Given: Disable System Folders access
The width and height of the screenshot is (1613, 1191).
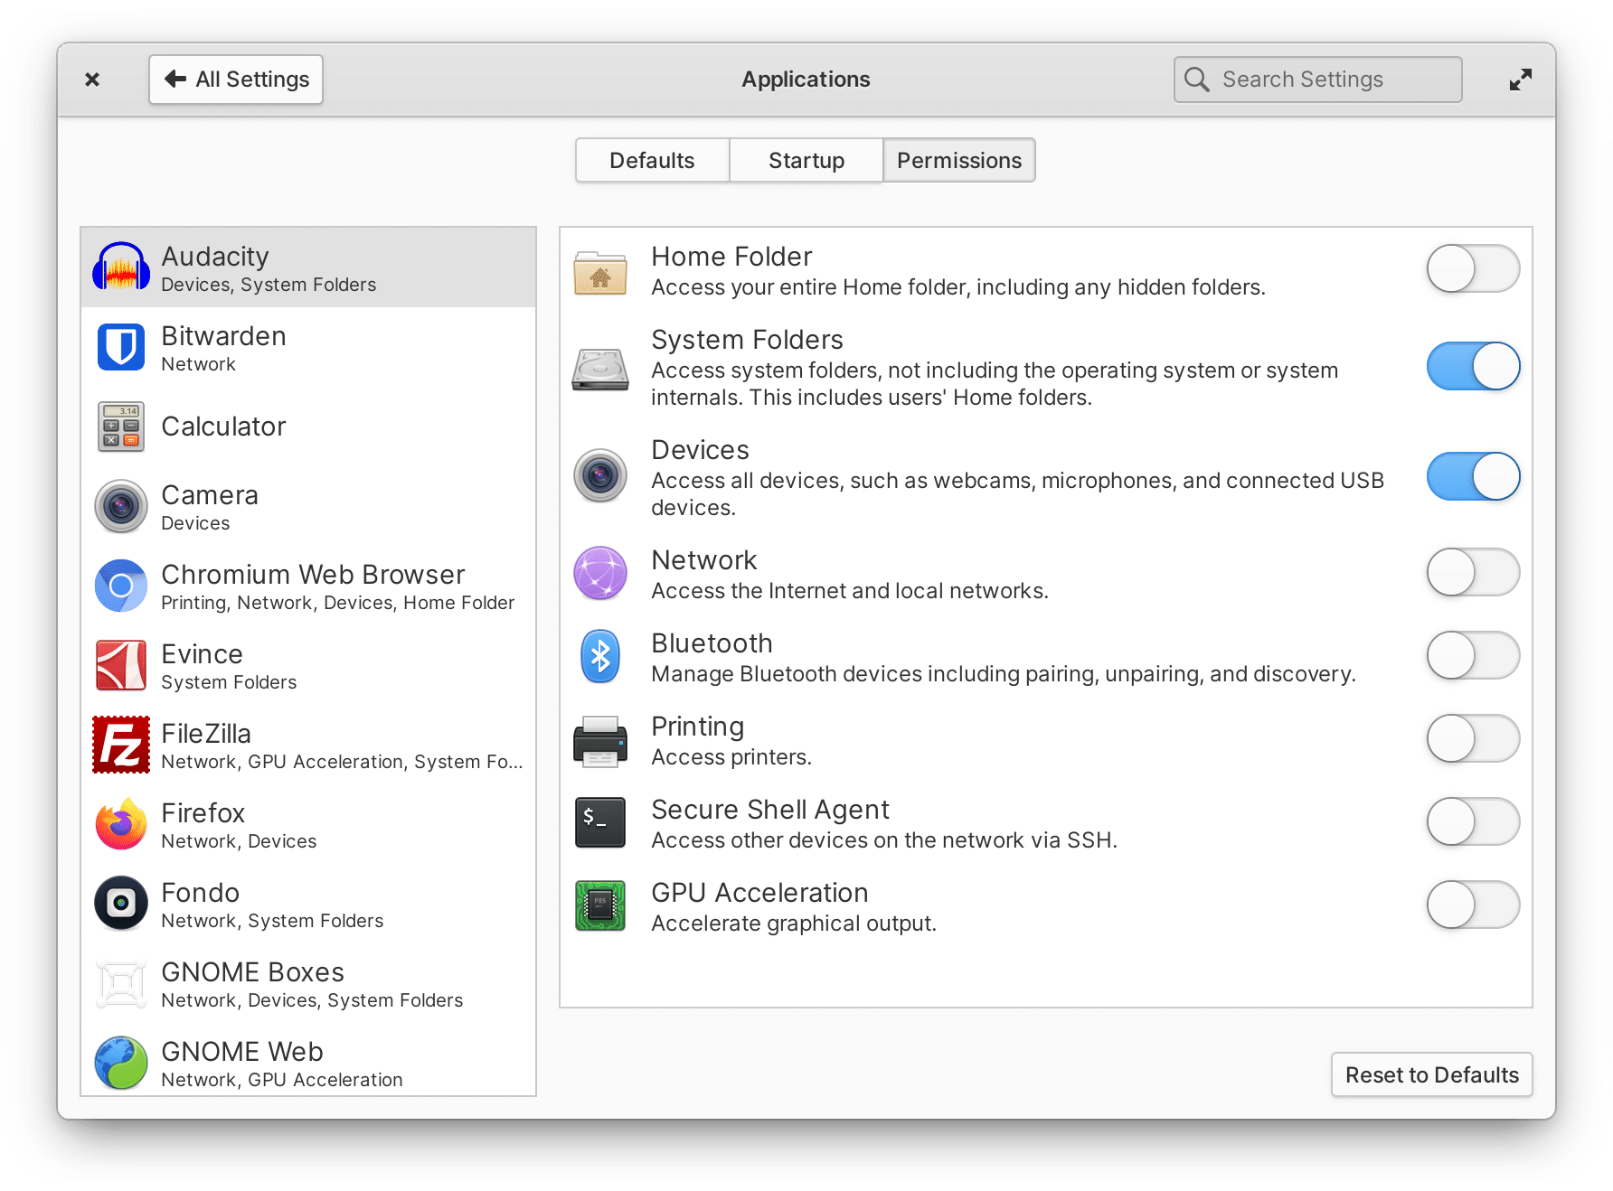Looking at the screenshot, I should click(x=1472, y=366).
